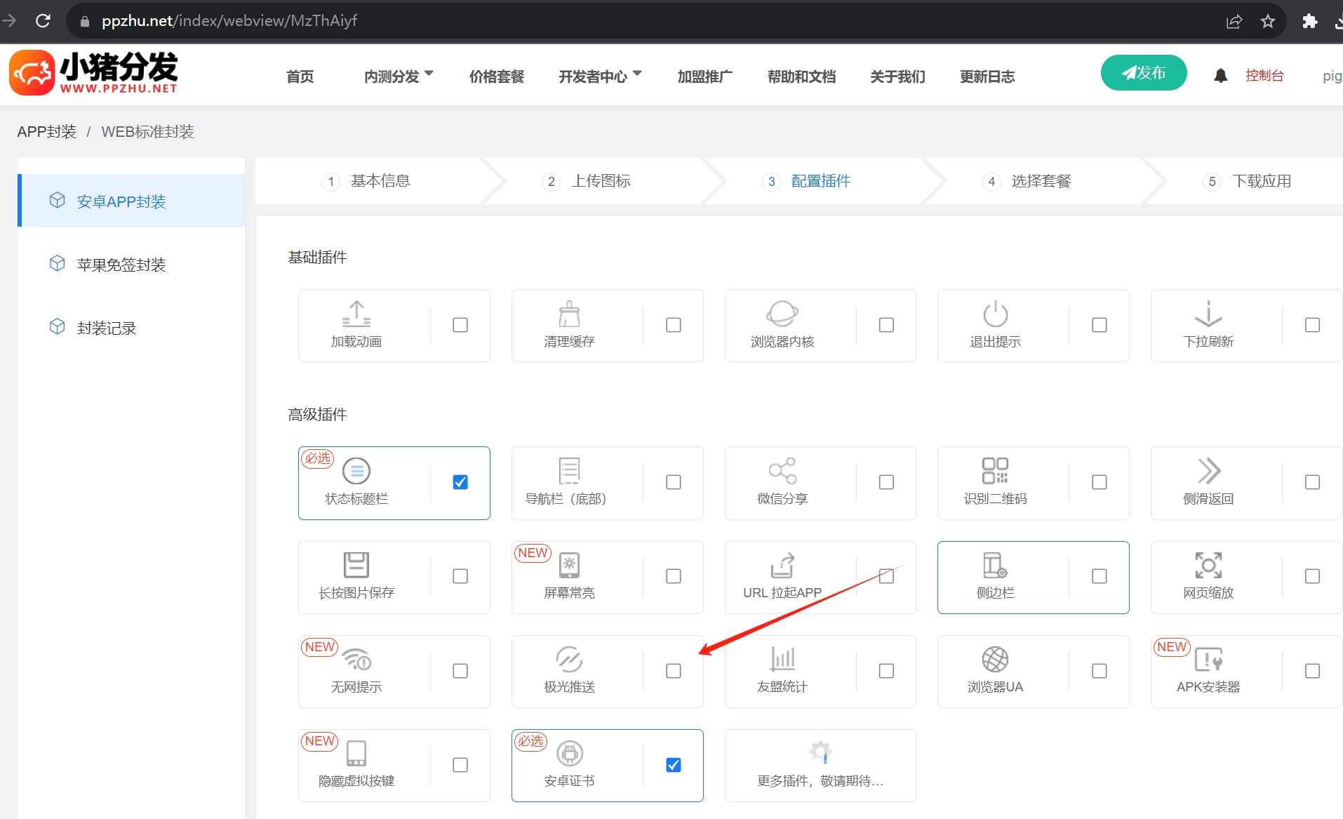Click the 浏览器UA globe icon
This screenshot has width=1343, height=819.
pos(994,660)
